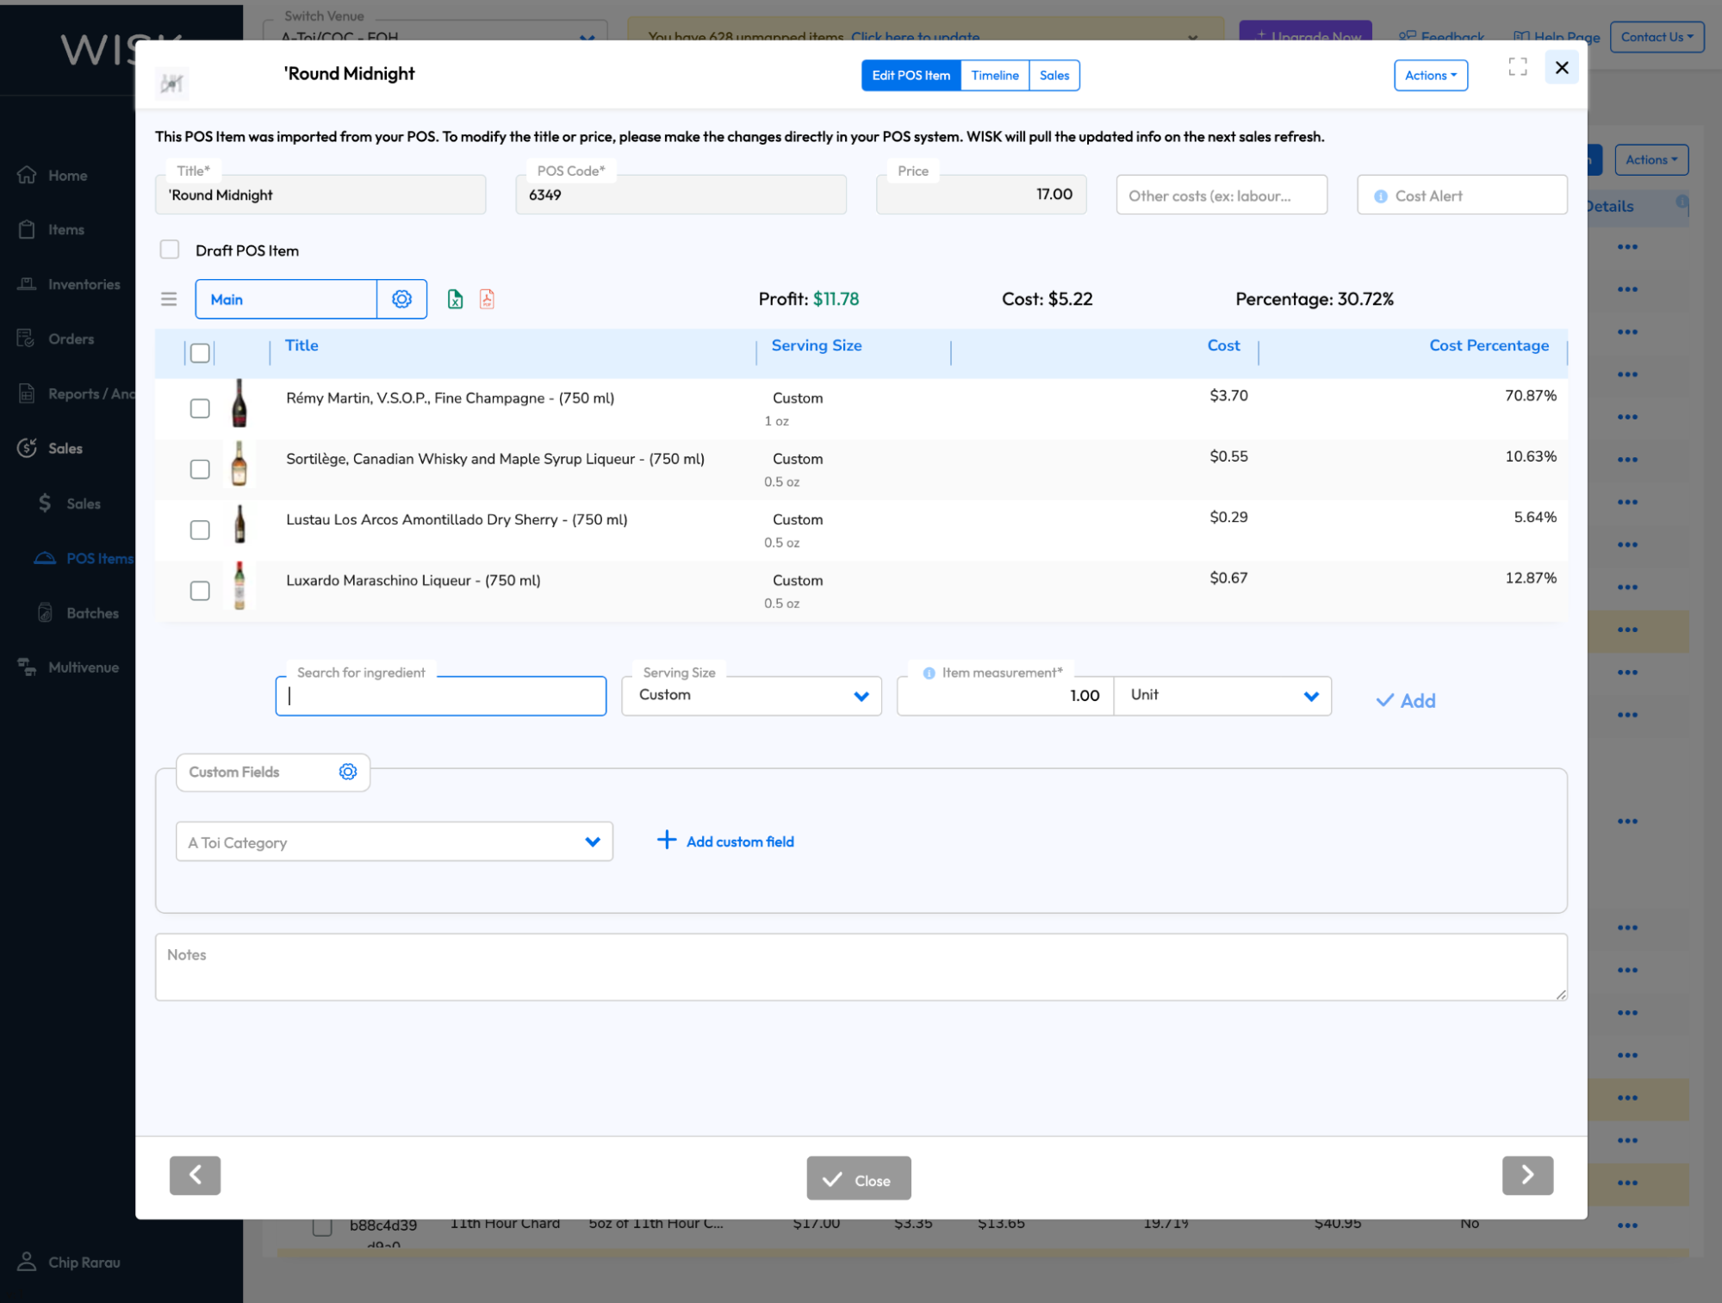This screenshot has height=1303, width=1722.
Task: Expand the Unit measurement dropdown
Action: pos(1222,696)
